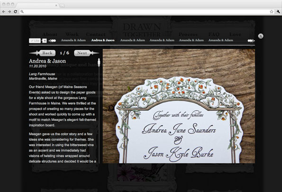Go back with the browser back arrow
The height and width of the screenshot is (192, 282).
point(4,12)
